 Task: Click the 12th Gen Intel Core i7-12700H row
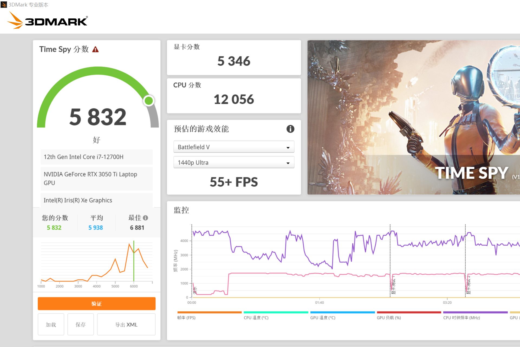pos(97,157)
